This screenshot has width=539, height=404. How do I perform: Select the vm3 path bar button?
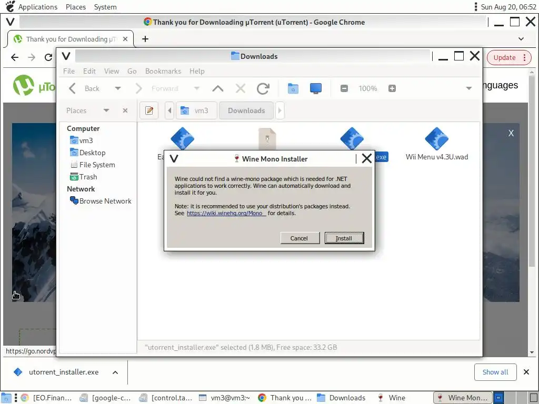point(196,110)
